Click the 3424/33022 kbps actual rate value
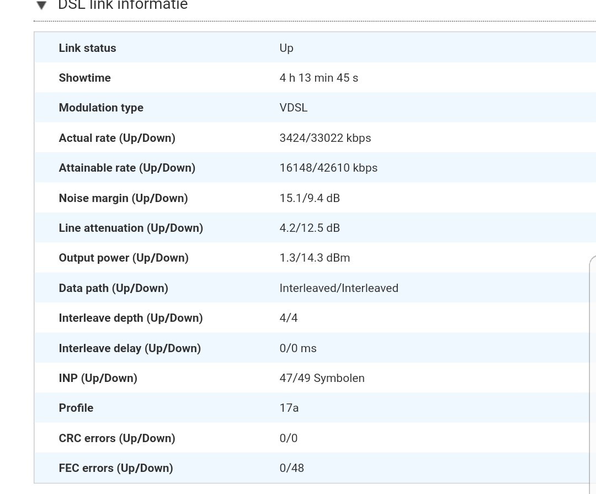Image resolution: width=596 pixels, height=494 pixels. 325,138
